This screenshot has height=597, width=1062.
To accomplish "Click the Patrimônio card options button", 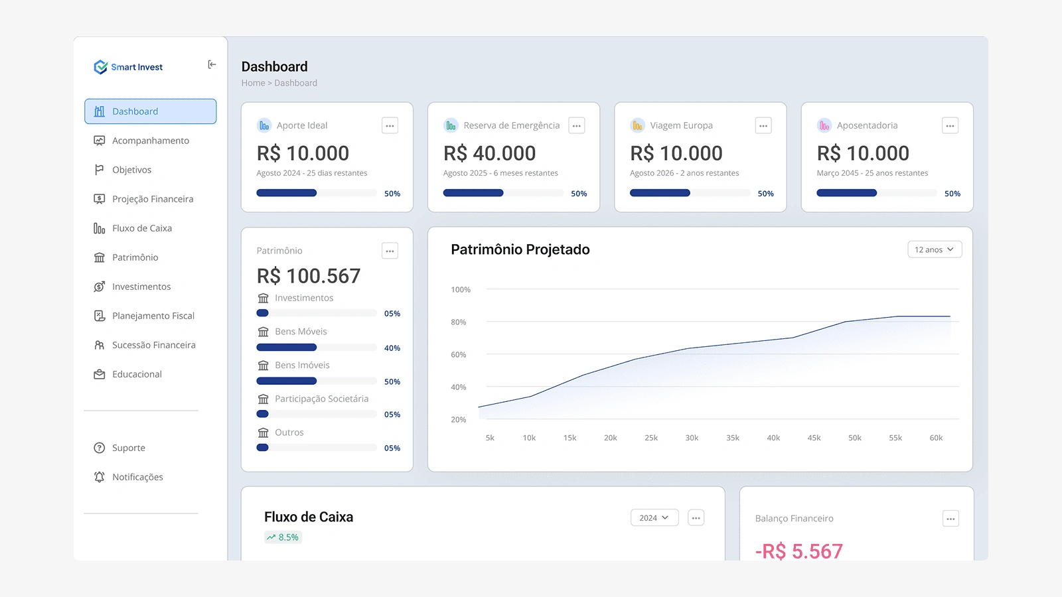I will click(390, 251).
